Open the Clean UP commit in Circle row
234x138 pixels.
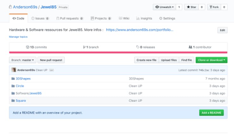tap(136, 86)
